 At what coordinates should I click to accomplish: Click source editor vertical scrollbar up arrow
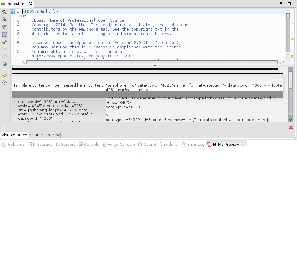point(288,11)
